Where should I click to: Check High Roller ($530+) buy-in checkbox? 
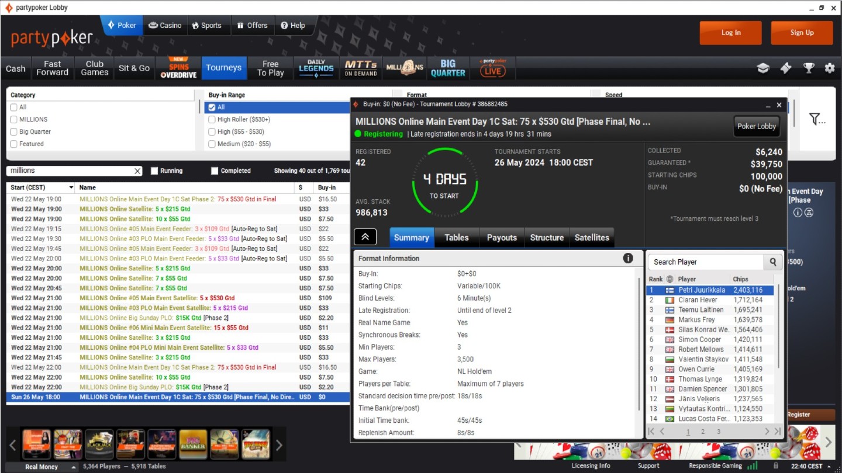coord(212,119)
